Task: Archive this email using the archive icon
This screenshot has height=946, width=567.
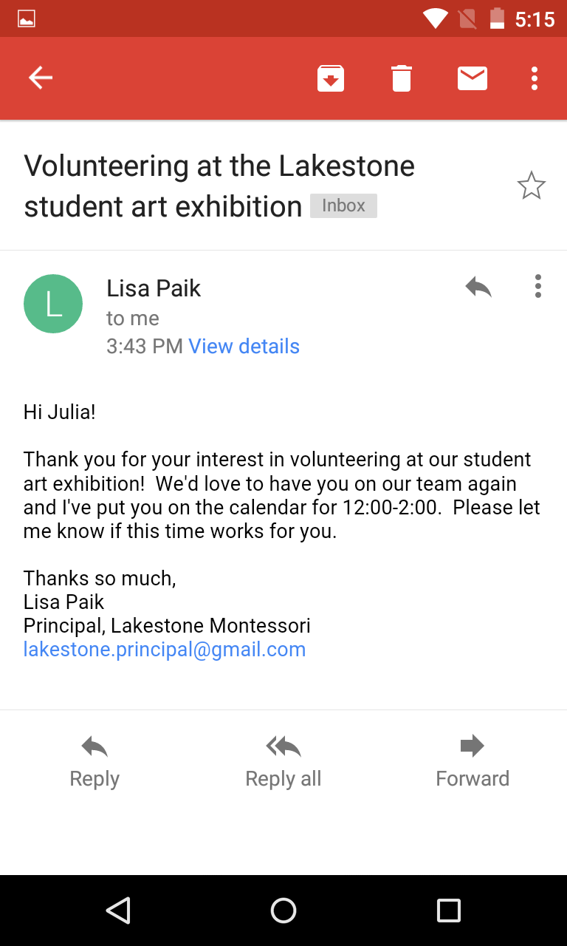Action: pyautogui.click(x=331, y=78)
